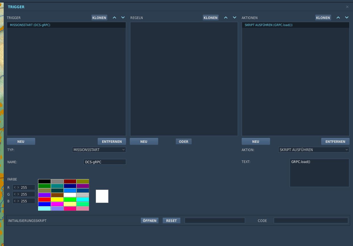Click KLONEN in the TRIGGER panel

point(99,18)
